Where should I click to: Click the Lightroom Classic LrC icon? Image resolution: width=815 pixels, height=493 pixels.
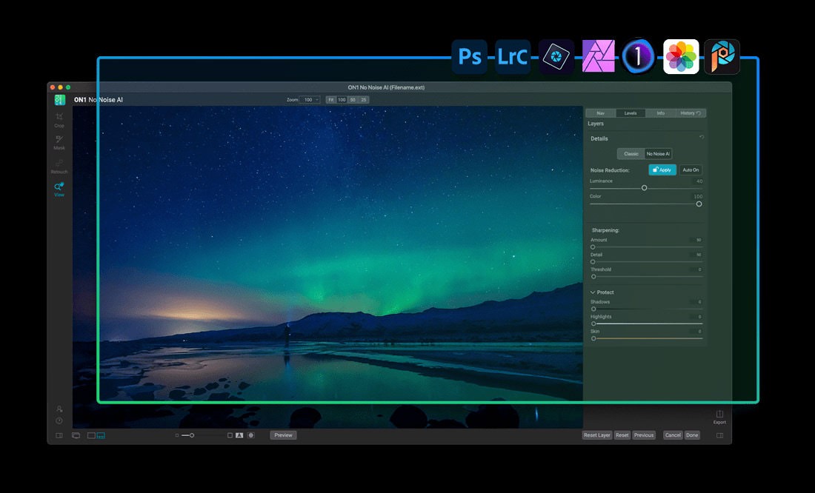[x=513, y=56]
